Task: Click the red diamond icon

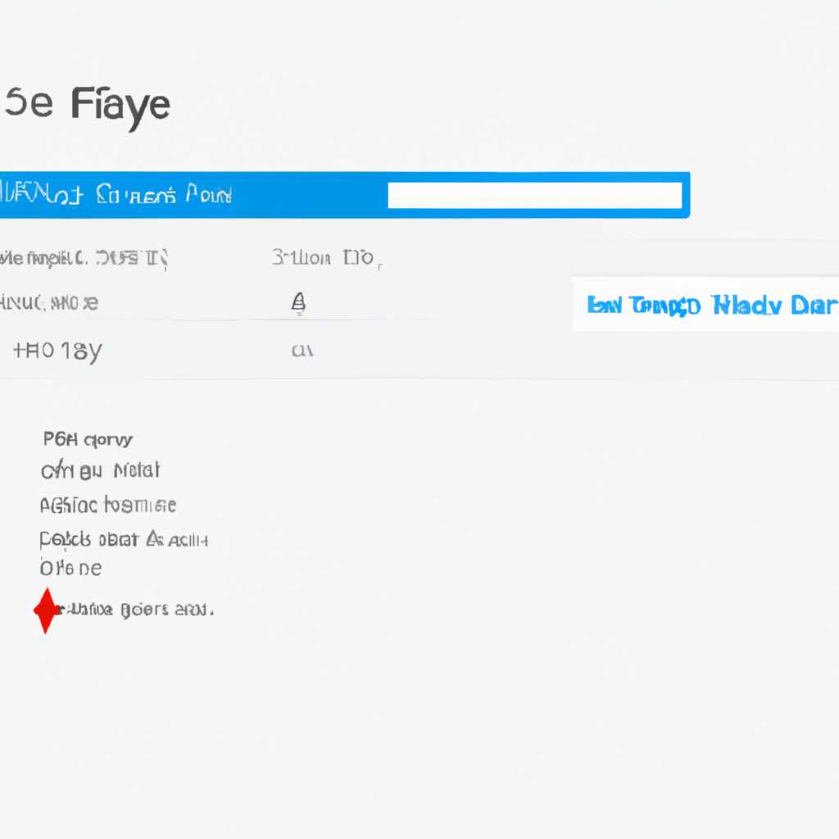Action: pos(46,610)
